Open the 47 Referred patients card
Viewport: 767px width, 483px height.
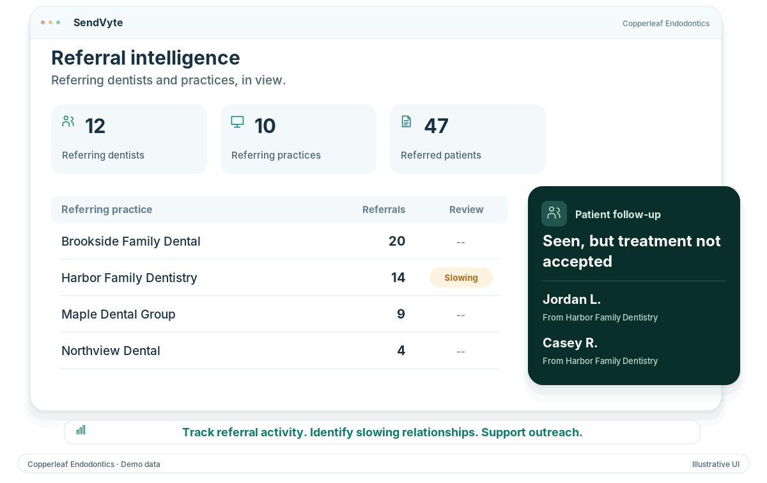tap(468, 139)
